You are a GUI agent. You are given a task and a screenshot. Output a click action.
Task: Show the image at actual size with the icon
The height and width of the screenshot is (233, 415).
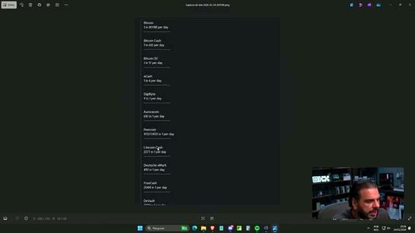[212, 219]
